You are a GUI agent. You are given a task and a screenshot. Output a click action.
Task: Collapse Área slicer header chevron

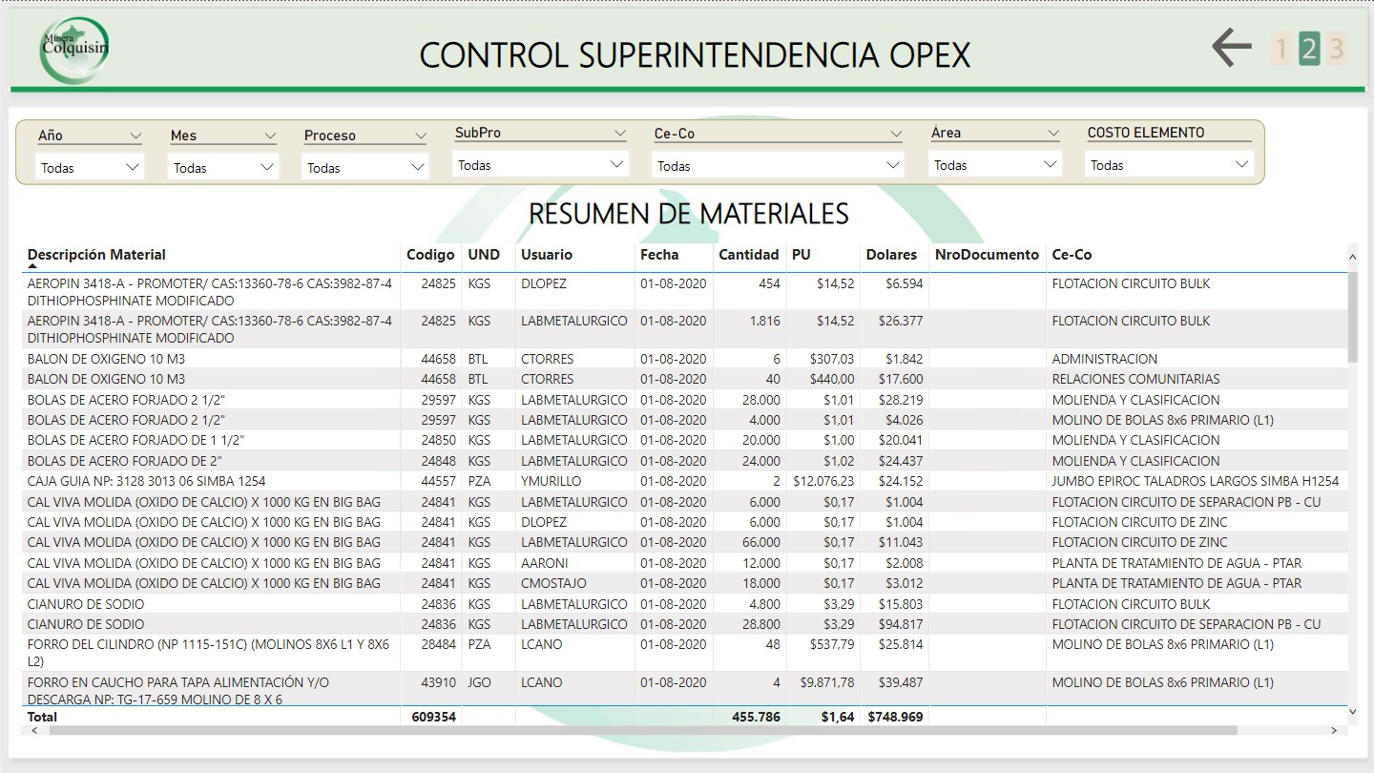tap(1052, 133)
